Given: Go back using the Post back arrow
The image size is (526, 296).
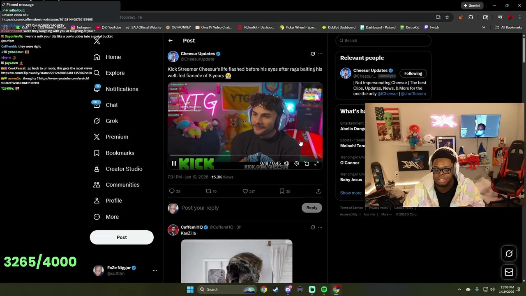Looking at the screenshot, I should 170,40.
